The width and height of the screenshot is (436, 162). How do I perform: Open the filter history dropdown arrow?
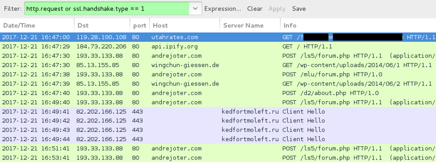pos(196,8)
